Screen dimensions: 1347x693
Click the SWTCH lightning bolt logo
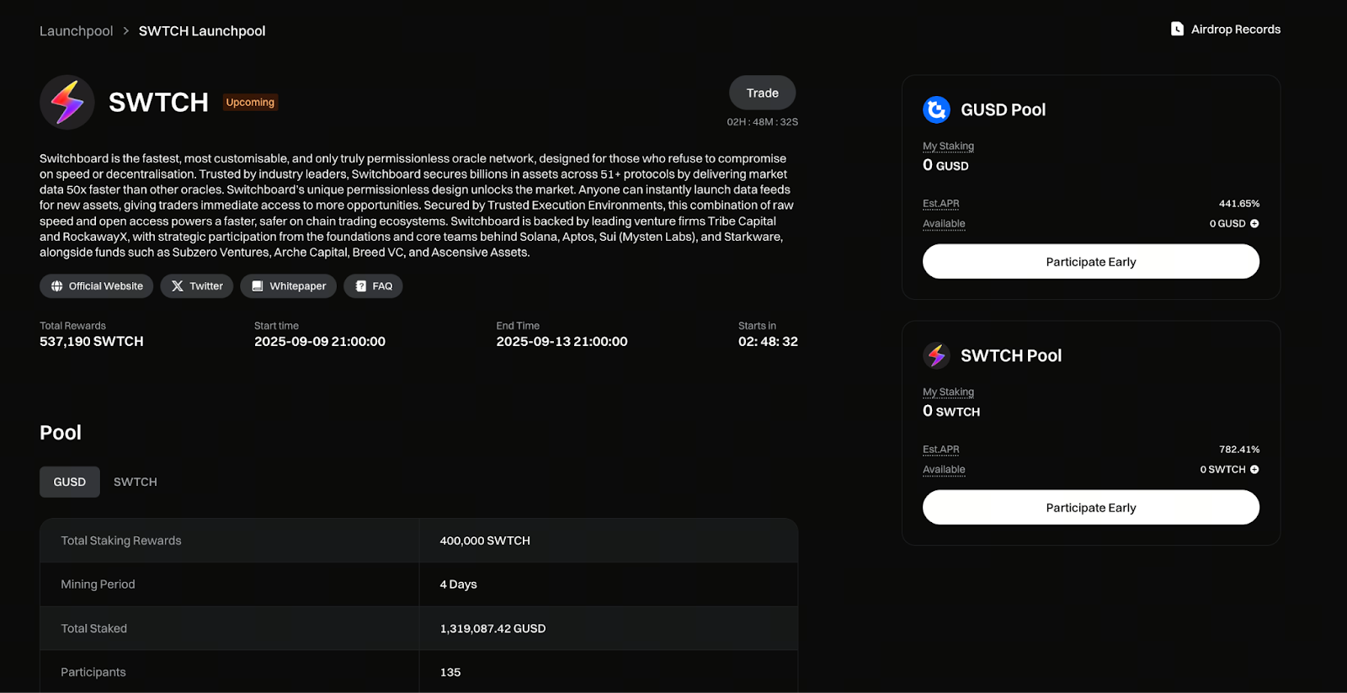(67, 102)
